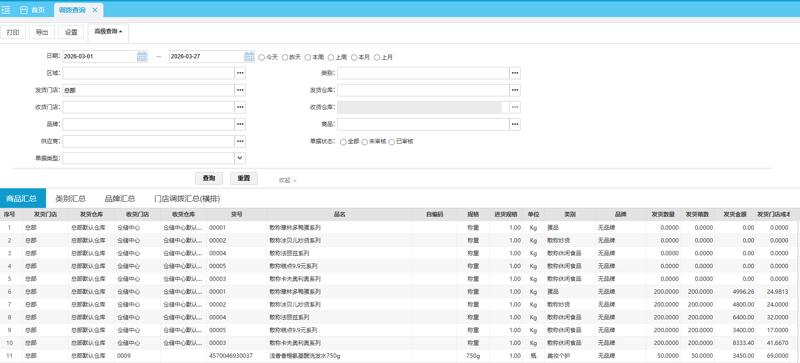Open the 区域 lookup ellipsis button
Image resolution: width=800 pixels, height=363 pixels.
click(240, 73)
